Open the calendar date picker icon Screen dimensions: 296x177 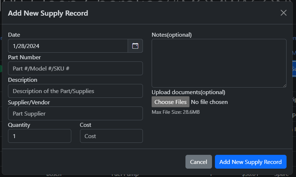135,46
